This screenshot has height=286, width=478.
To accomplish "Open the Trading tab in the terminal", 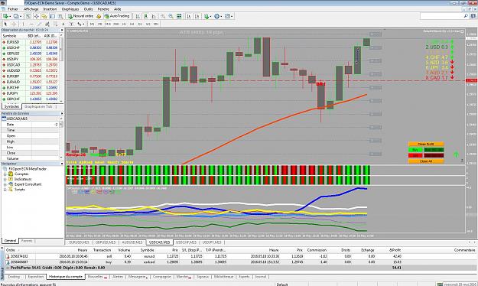I will 14,277.
